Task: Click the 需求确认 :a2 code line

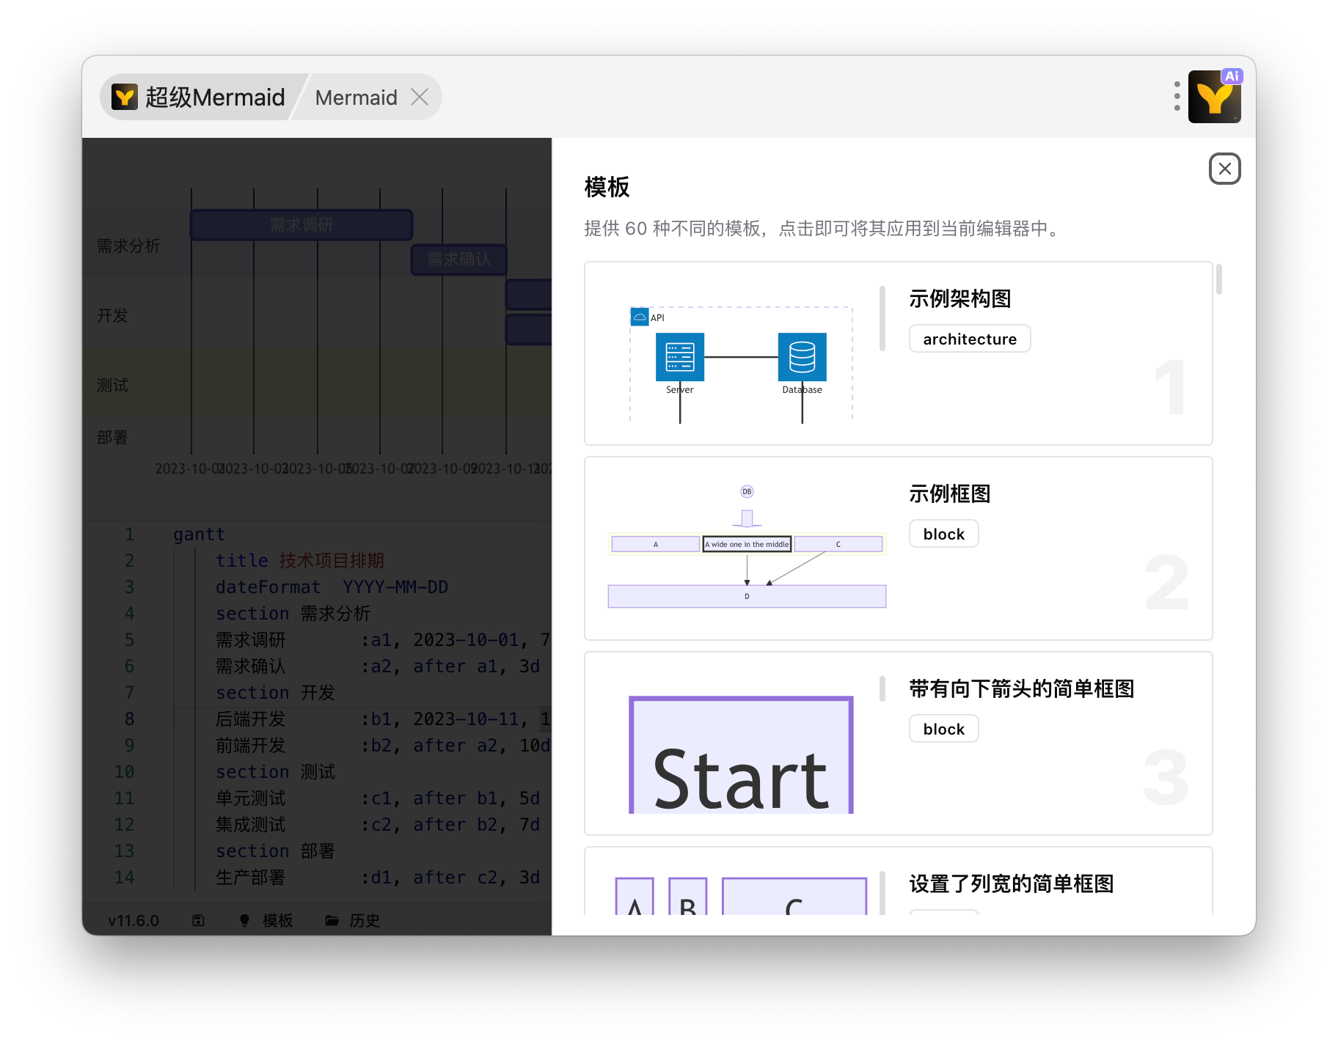Action: 378,666
